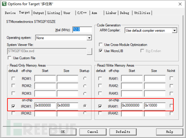
Task: Click the IROM2 Start field
Action: (x=45, y=114)
